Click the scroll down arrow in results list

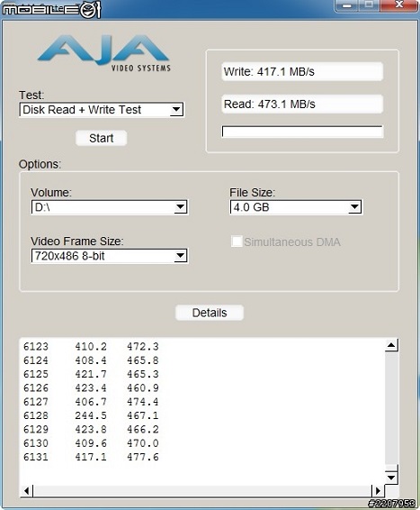(x=391, y=478)
